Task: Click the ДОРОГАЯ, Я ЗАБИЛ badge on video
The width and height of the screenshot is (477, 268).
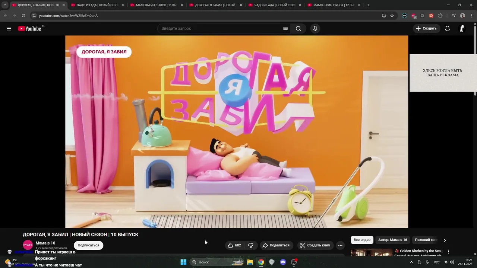Action: pyautogui.click(x=104, y=52)
